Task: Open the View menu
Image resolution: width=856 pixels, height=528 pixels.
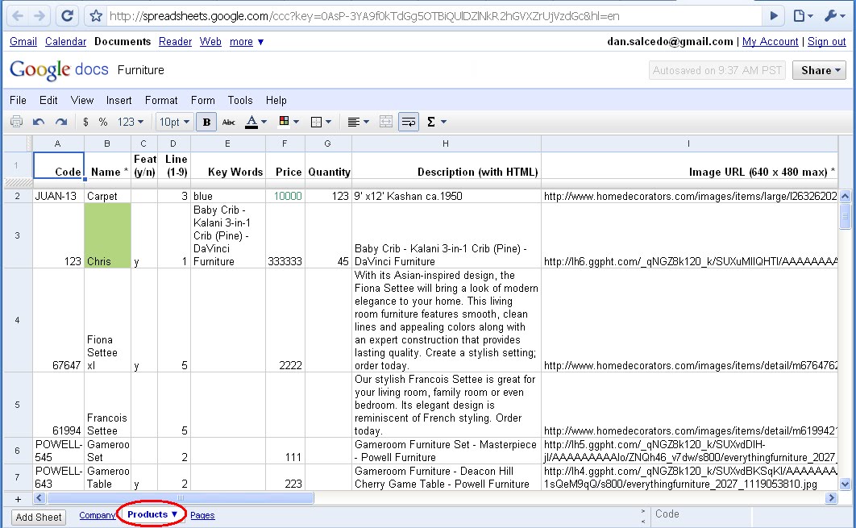Action: (82, 100)
